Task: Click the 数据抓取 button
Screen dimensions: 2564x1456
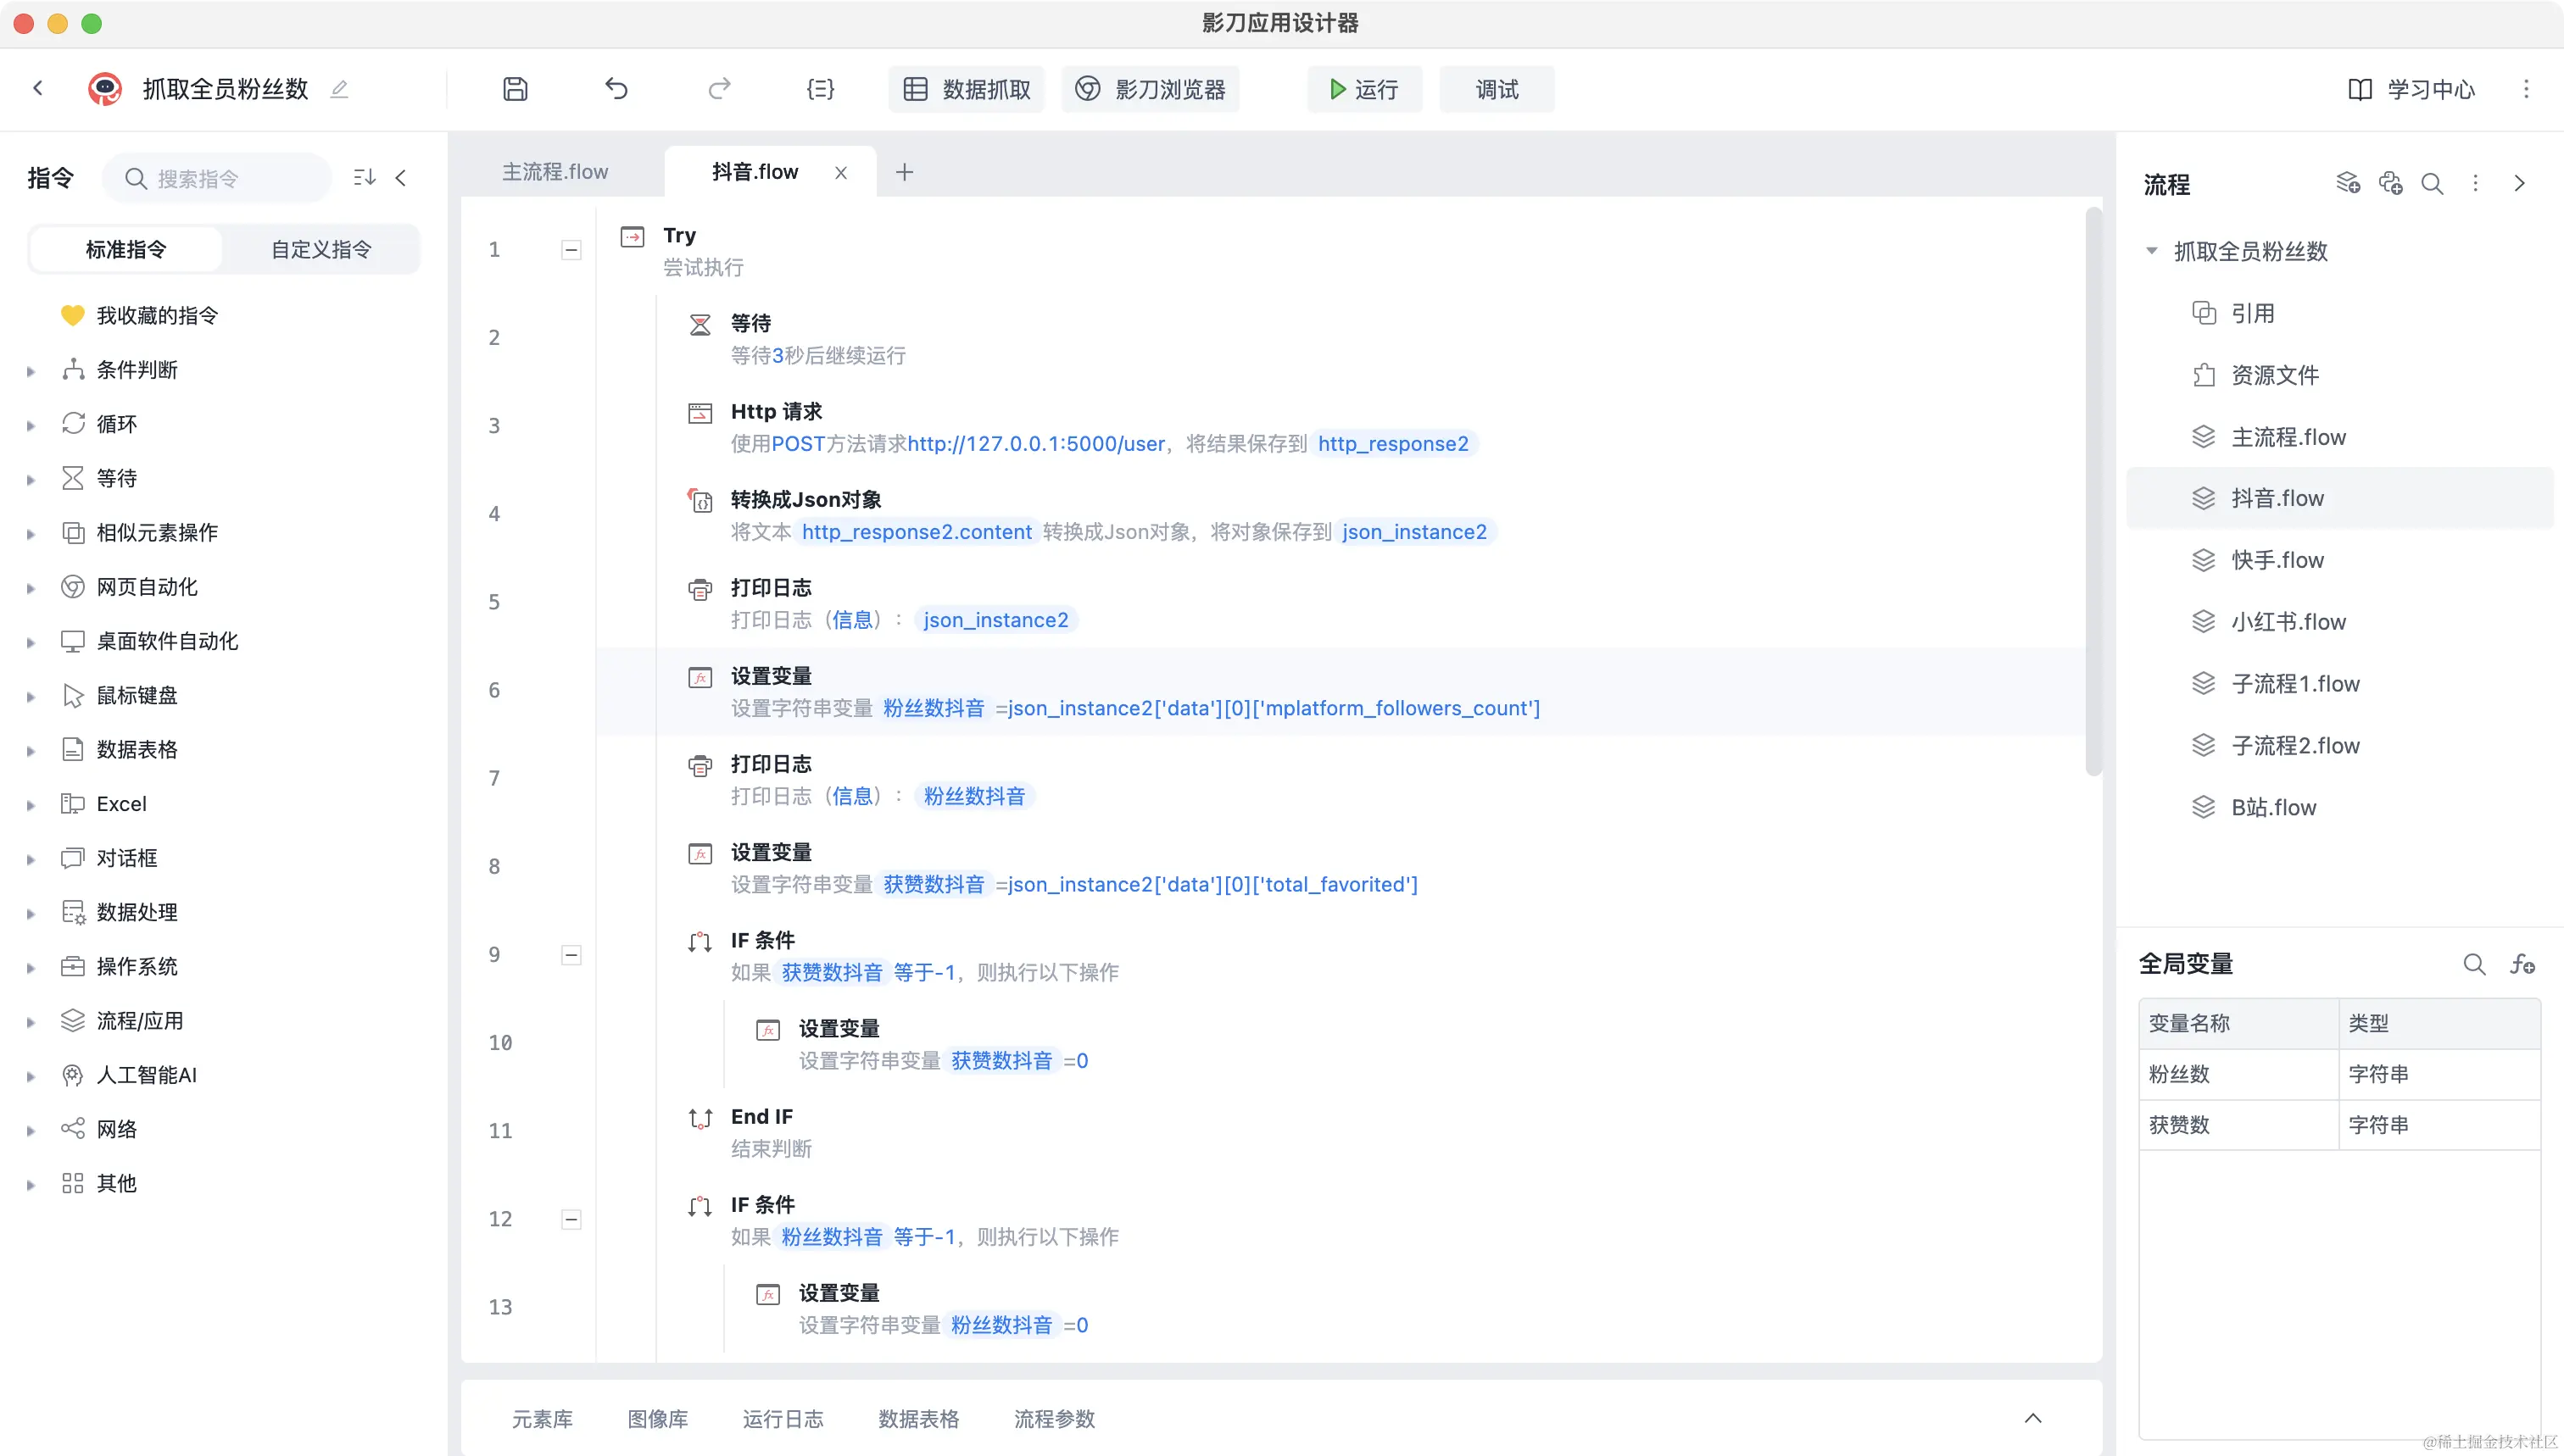Action: tap(967, 89)
